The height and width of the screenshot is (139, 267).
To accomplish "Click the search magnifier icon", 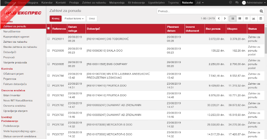I will 261,11.
